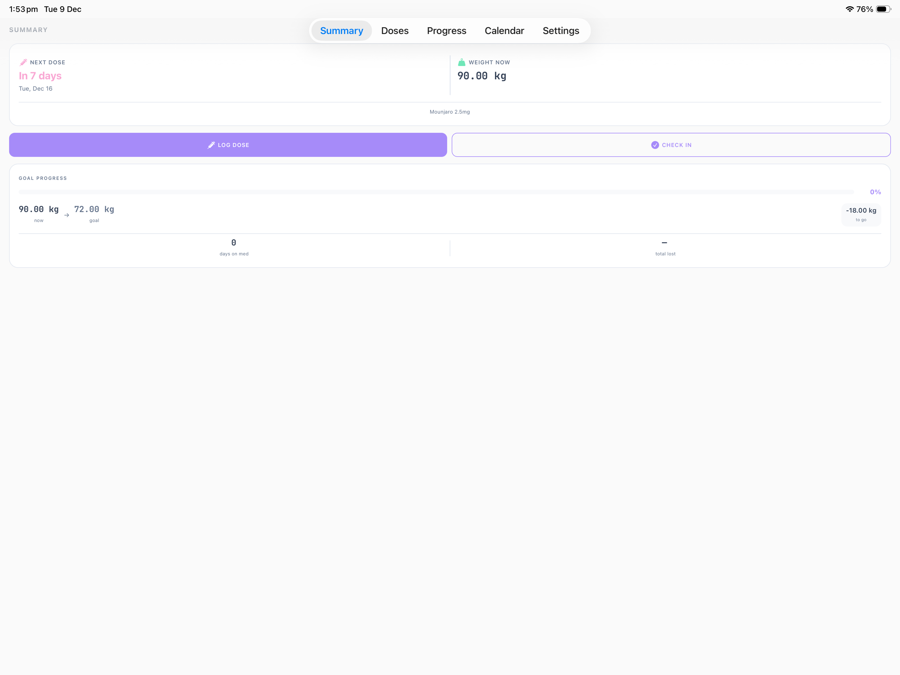Click the battery icon in status bar
The height and width of the screenshot is (675, 900).
[x=883, y=9]
